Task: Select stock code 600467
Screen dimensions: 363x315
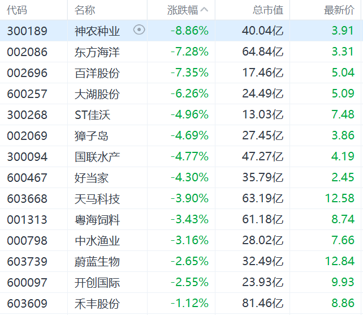Action: [x=27, y=178]
